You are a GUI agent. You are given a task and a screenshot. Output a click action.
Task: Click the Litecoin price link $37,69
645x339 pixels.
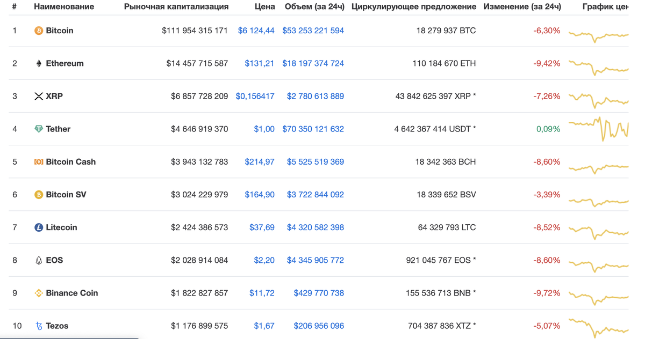(262, 227)
